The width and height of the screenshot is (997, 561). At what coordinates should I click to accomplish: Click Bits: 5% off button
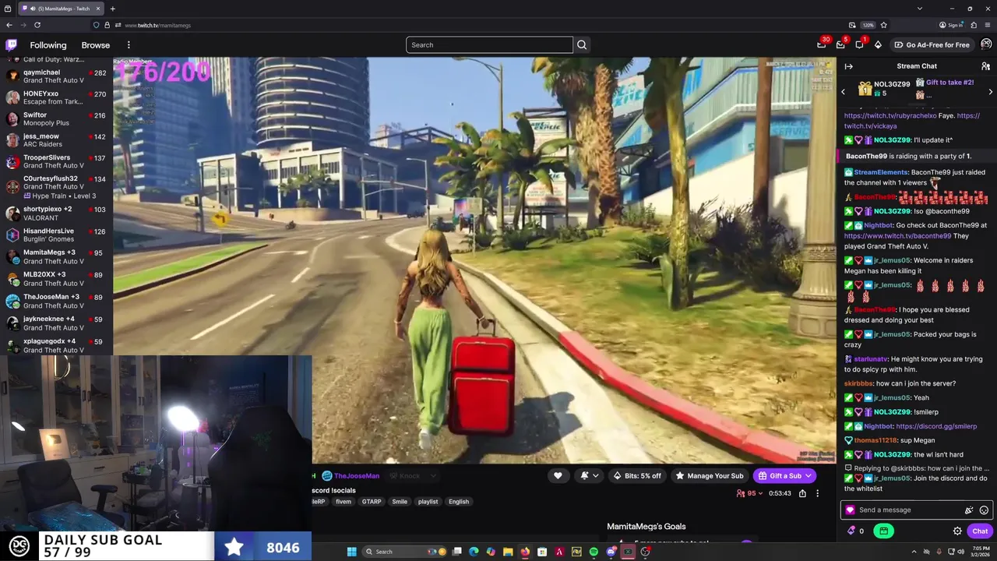click(637, 475)
